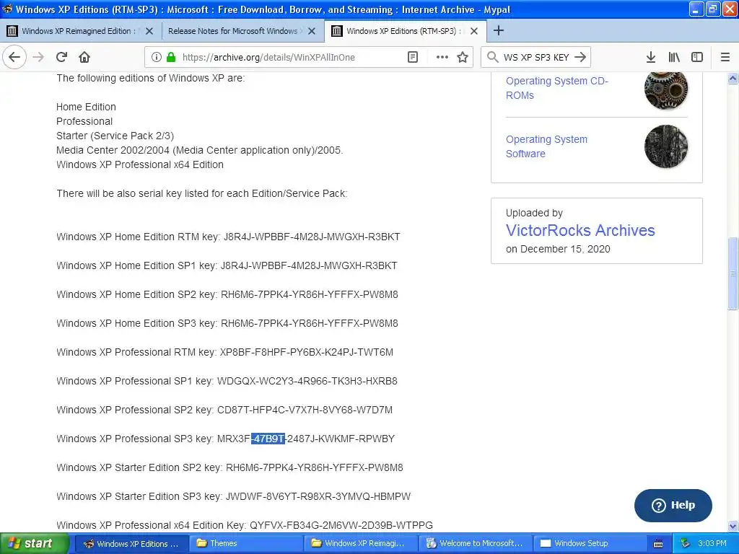739x554 pixels.
Task: Open a new tab with plus button
Action: (x=498, y=30)
